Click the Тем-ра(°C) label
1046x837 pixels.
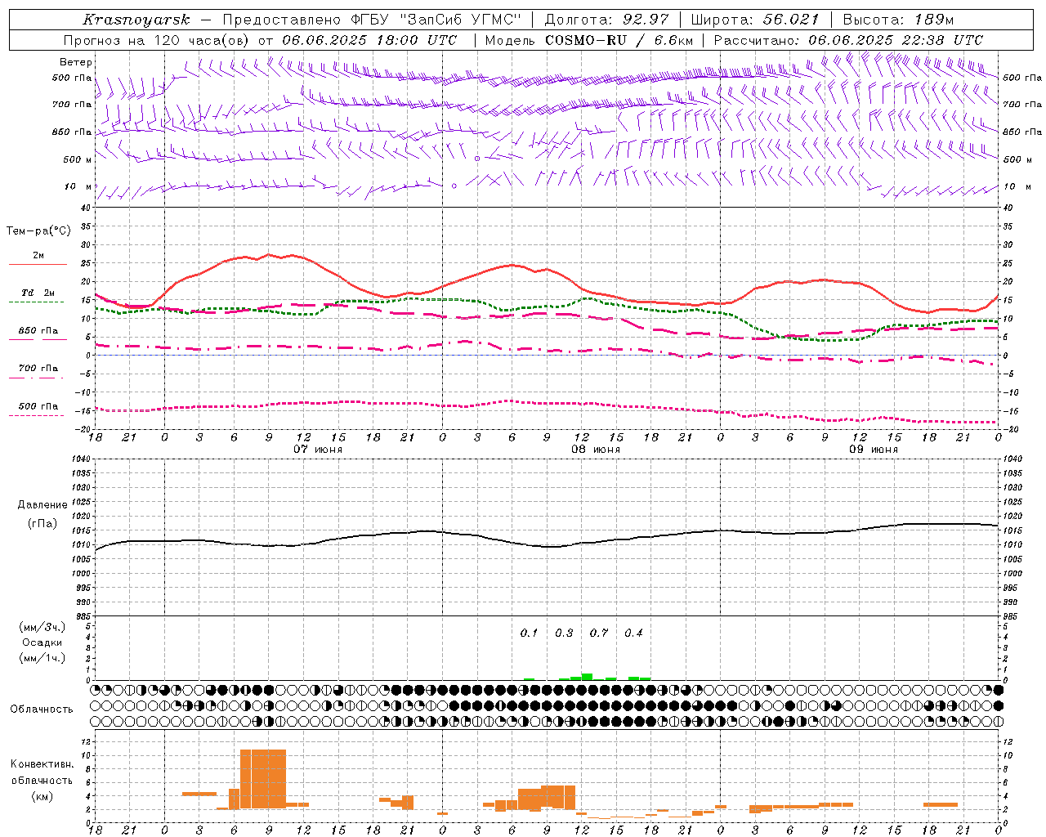[x=38, y=231]
